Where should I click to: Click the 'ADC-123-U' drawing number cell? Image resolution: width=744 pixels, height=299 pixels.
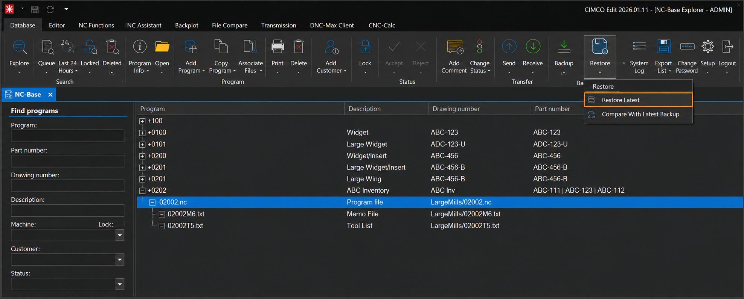tap(448, 144)
